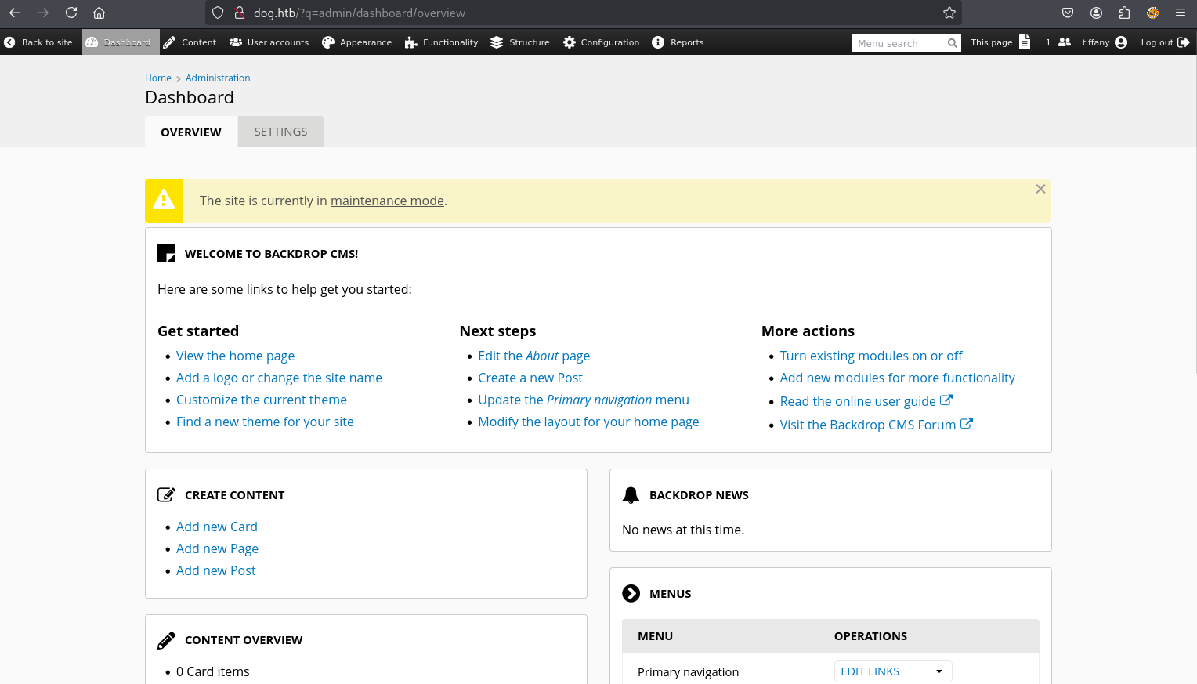Click View the home page link
This screenshot has height=684, width=1197.
235,356
